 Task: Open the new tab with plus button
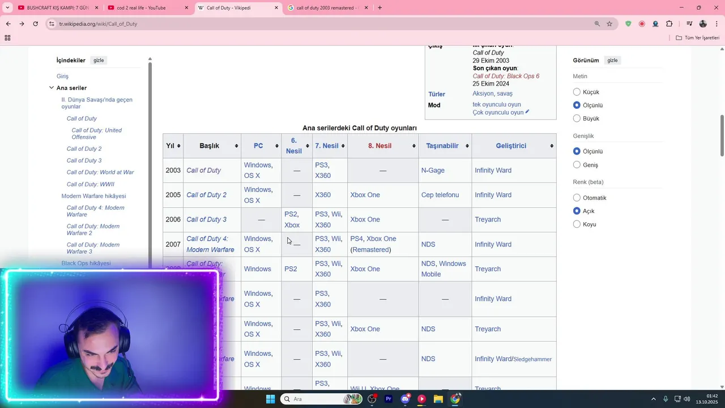pyautogui.click(x=379, y=8)
